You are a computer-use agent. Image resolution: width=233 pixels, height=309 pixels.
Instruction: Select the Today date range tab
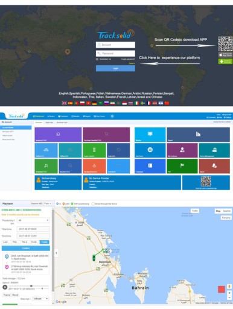pyautogui.click(x=44, y=242)
